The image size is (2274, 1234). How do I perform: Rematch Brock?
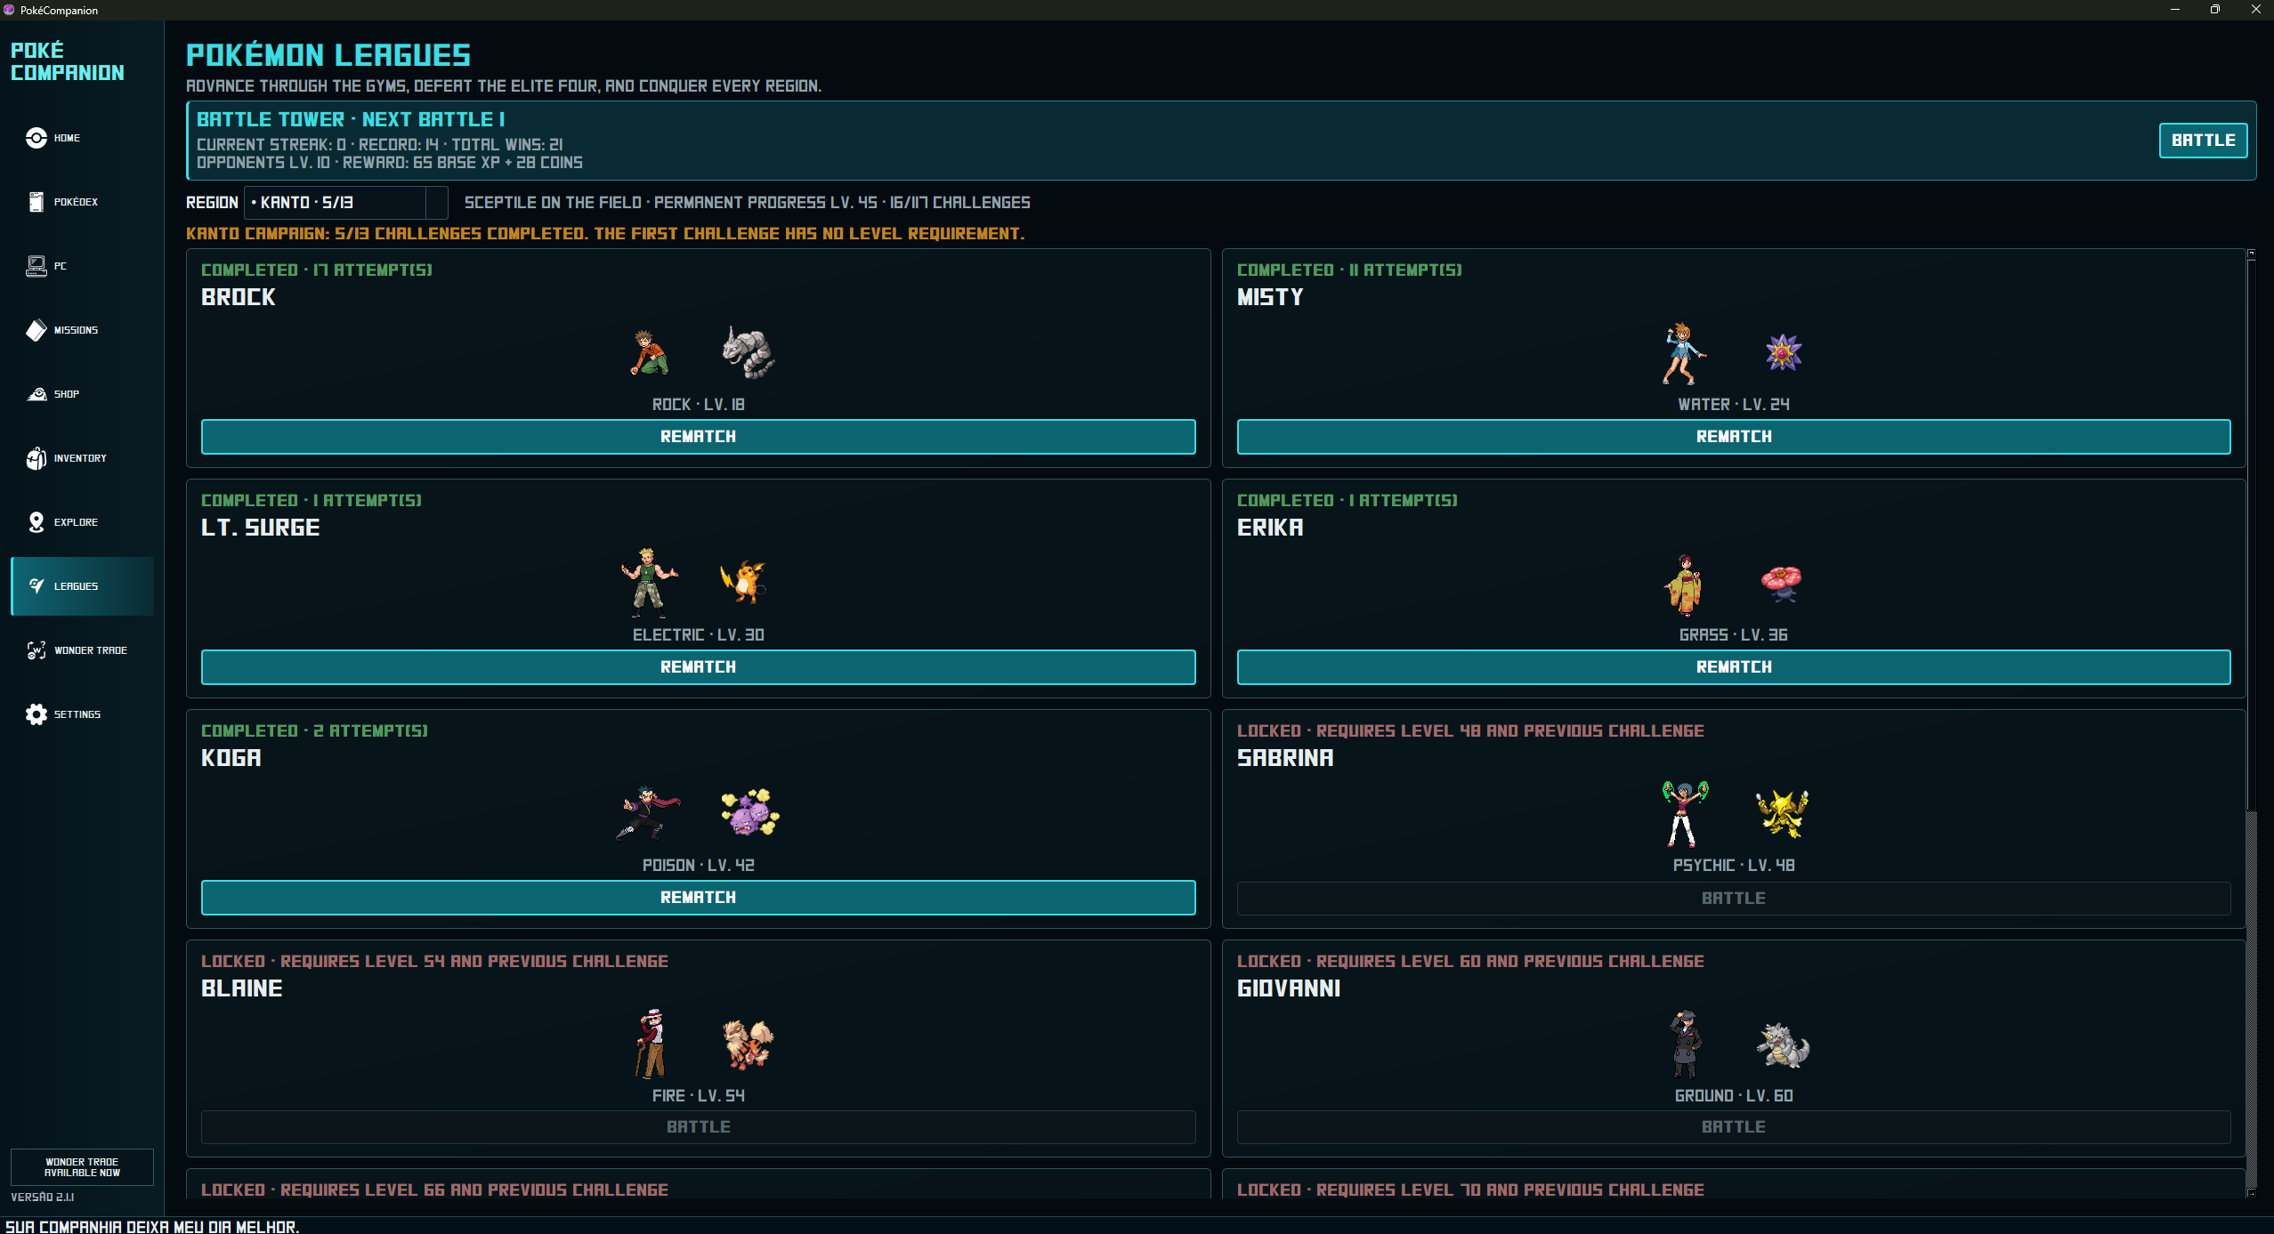(699, 437)
